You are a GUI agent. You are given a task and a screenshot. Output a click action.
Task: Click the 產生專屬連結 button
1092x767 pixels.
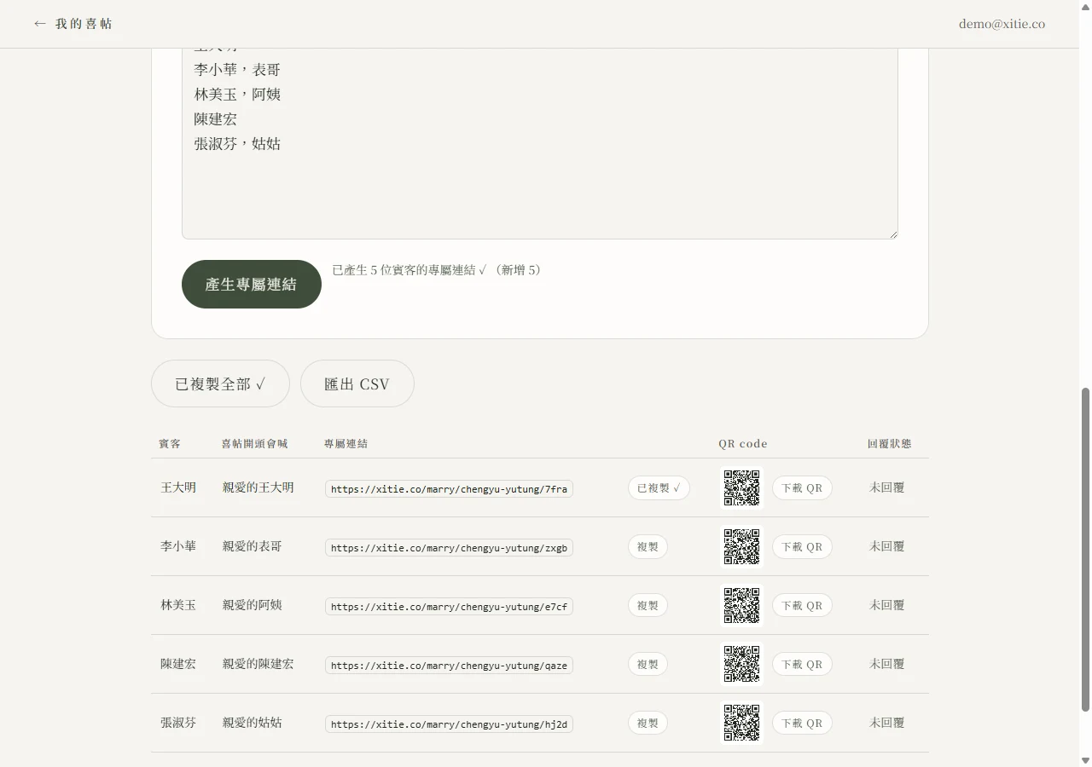252,284
